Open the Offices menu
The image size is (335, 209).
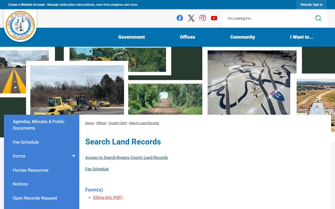(187, 37)
